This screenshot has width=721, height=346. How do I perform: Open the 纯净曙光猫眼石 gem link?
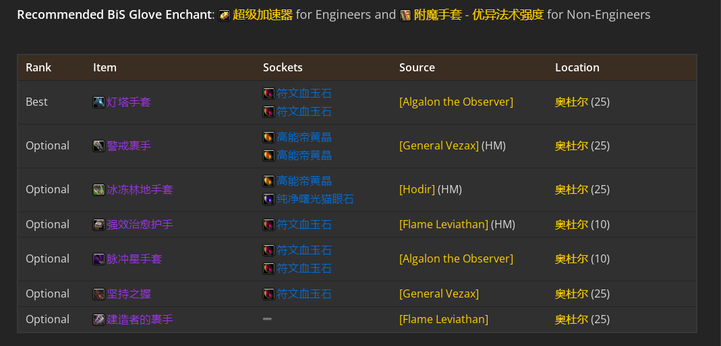pyautogui.click(x=315, y=199)
